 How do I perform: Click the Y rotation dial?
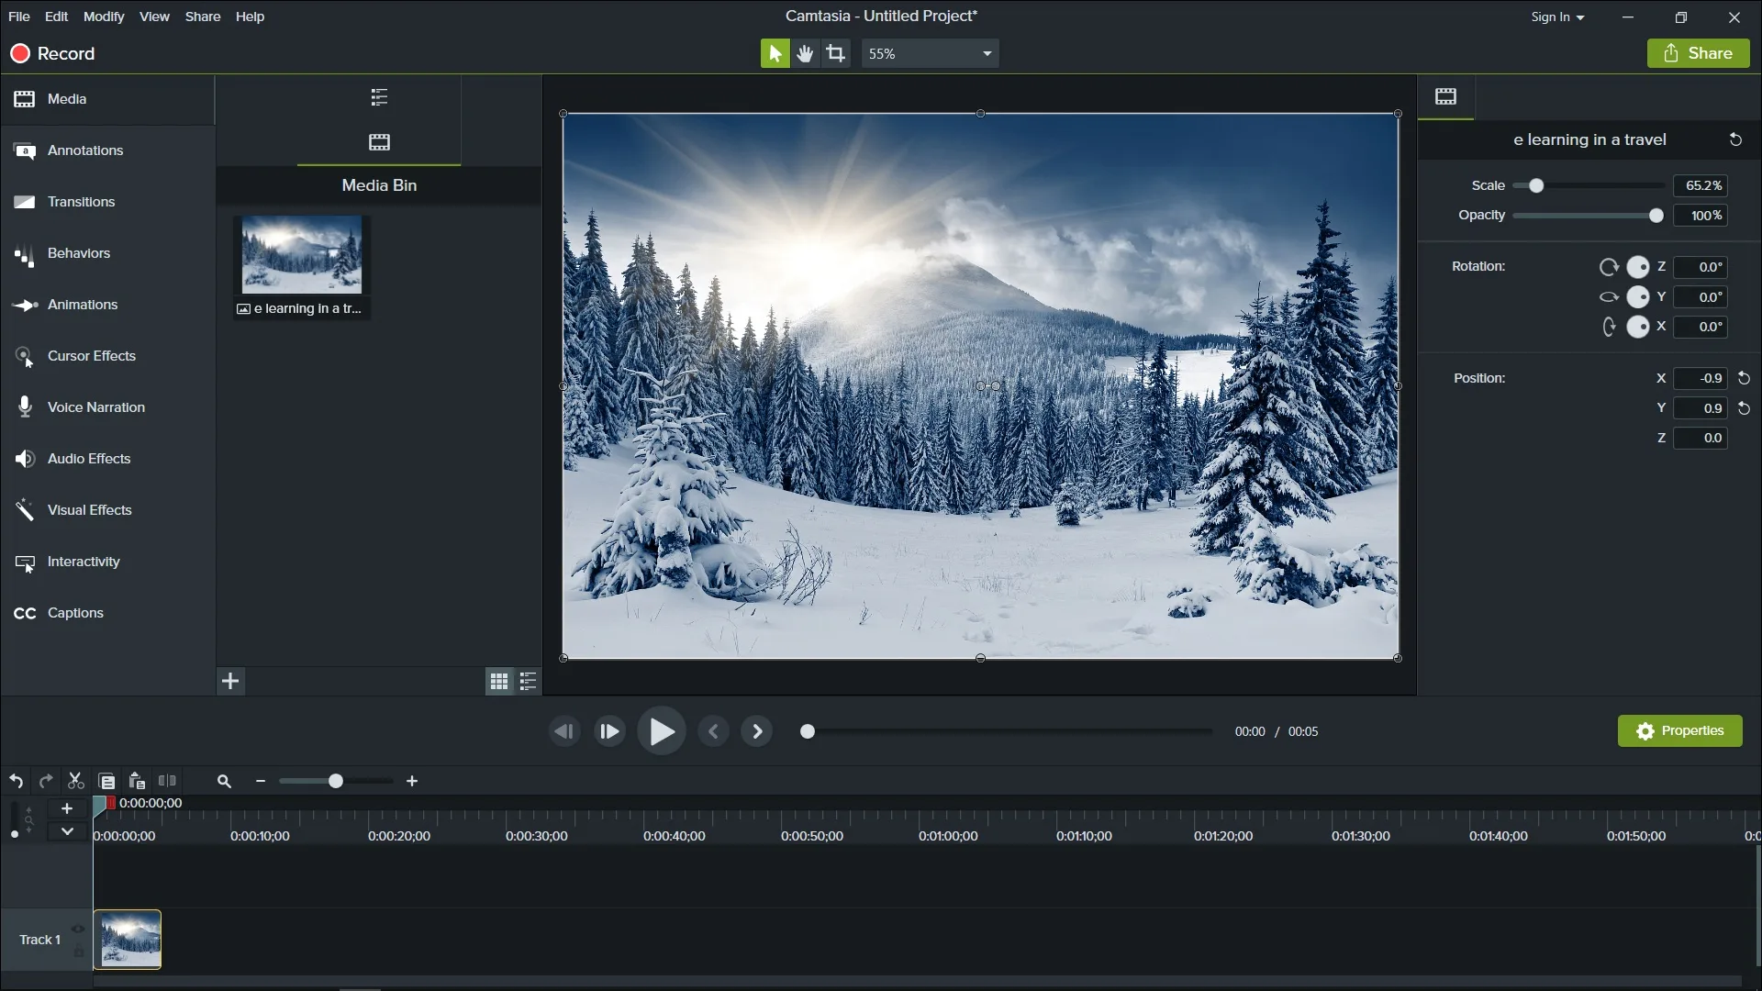pyautogui.click(x=1638, y=297)
